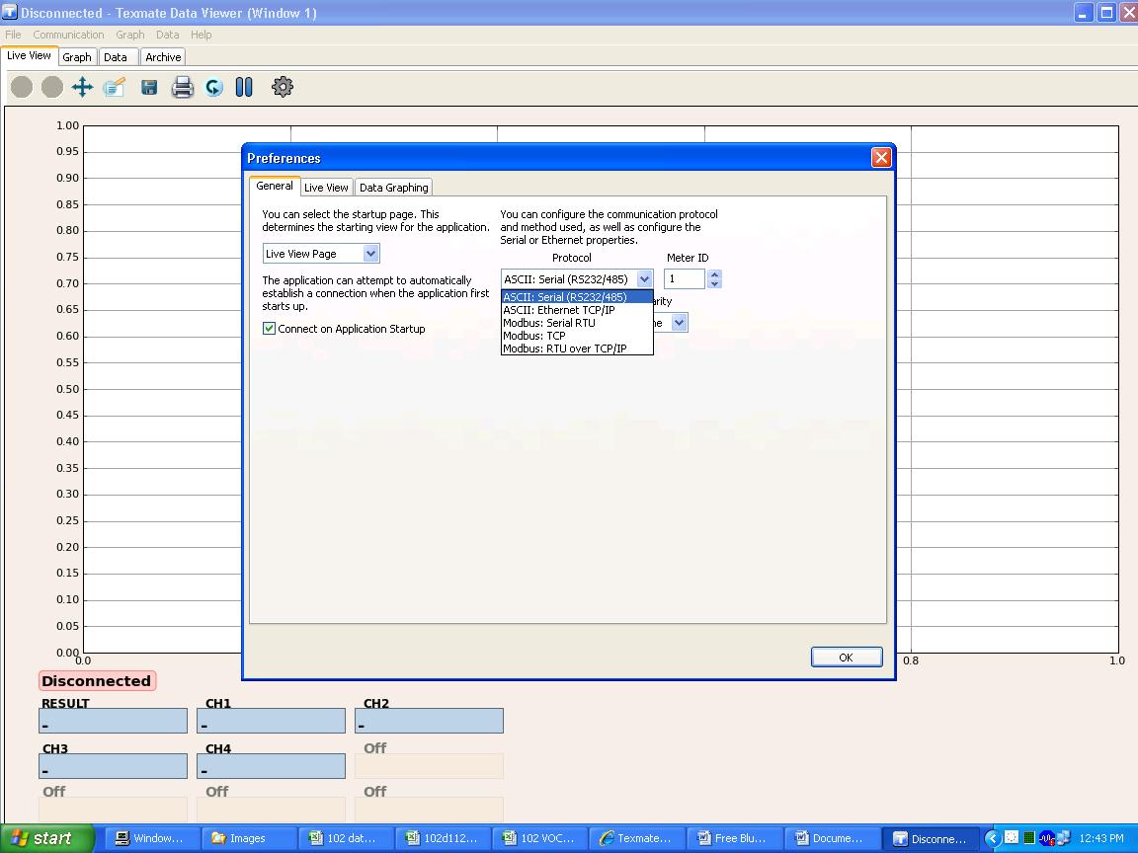This screenshot has height=853, width=1138.
Task: Save data with the floppy disk icon
Action: pyautogui.click(x=149, y=88)
